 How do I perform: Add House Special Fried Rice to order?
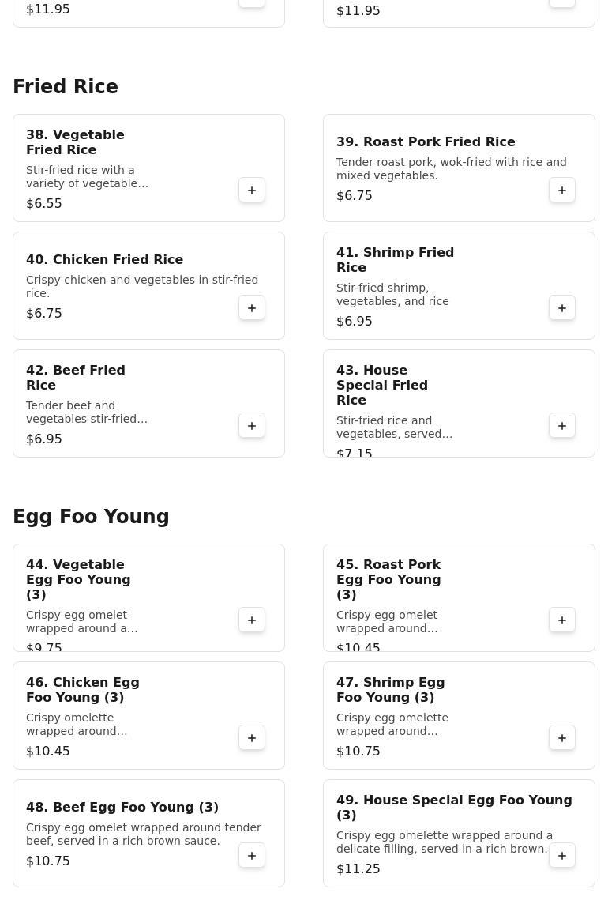562,426
